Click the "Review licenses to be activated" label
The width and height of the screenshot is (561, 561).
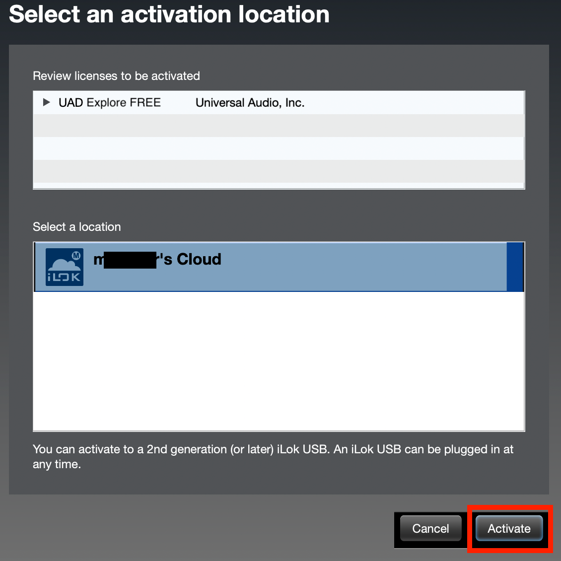(116, 76)
